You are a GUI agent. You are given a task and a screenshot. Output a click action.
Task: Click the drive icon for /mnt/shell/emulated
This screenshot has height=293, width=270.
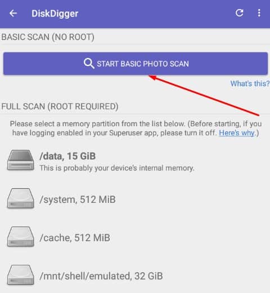pos(21,275)
